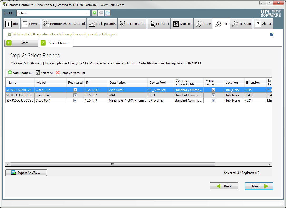
Task: Click the Back button
Action: point(224,186)
